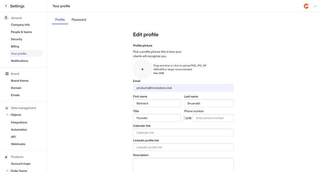Collapse the Order forms chevron
This screenshot has height=172, width=320.
(x=7, y=171)
